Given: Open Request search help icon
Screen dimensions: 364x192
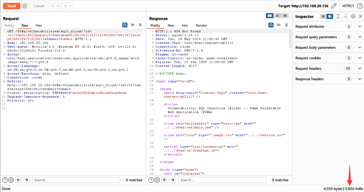Looking at the screenshot, I should click(x=5, y=180).
